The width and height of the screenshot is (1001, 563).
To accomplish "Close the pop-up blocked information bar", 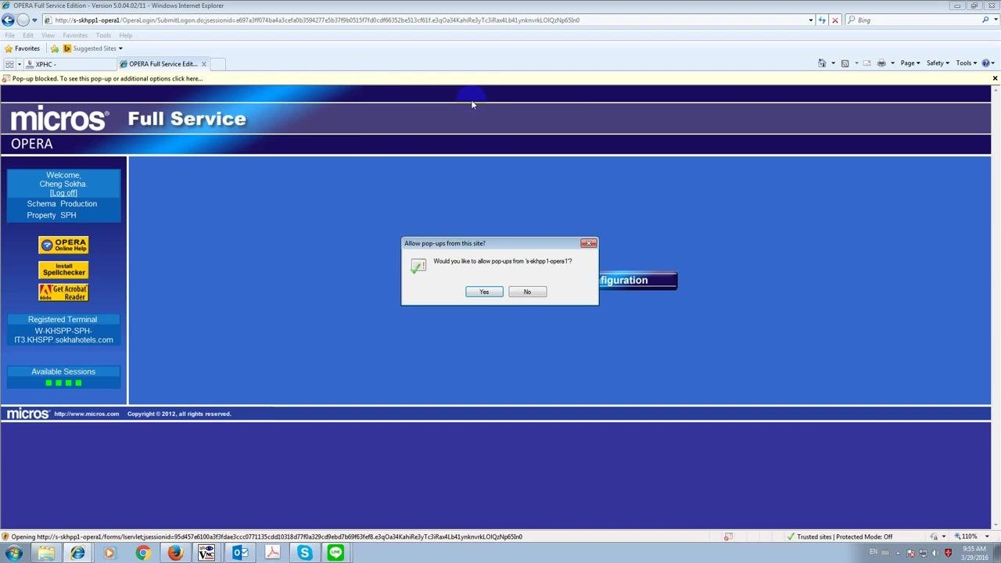I will point(995,78).
